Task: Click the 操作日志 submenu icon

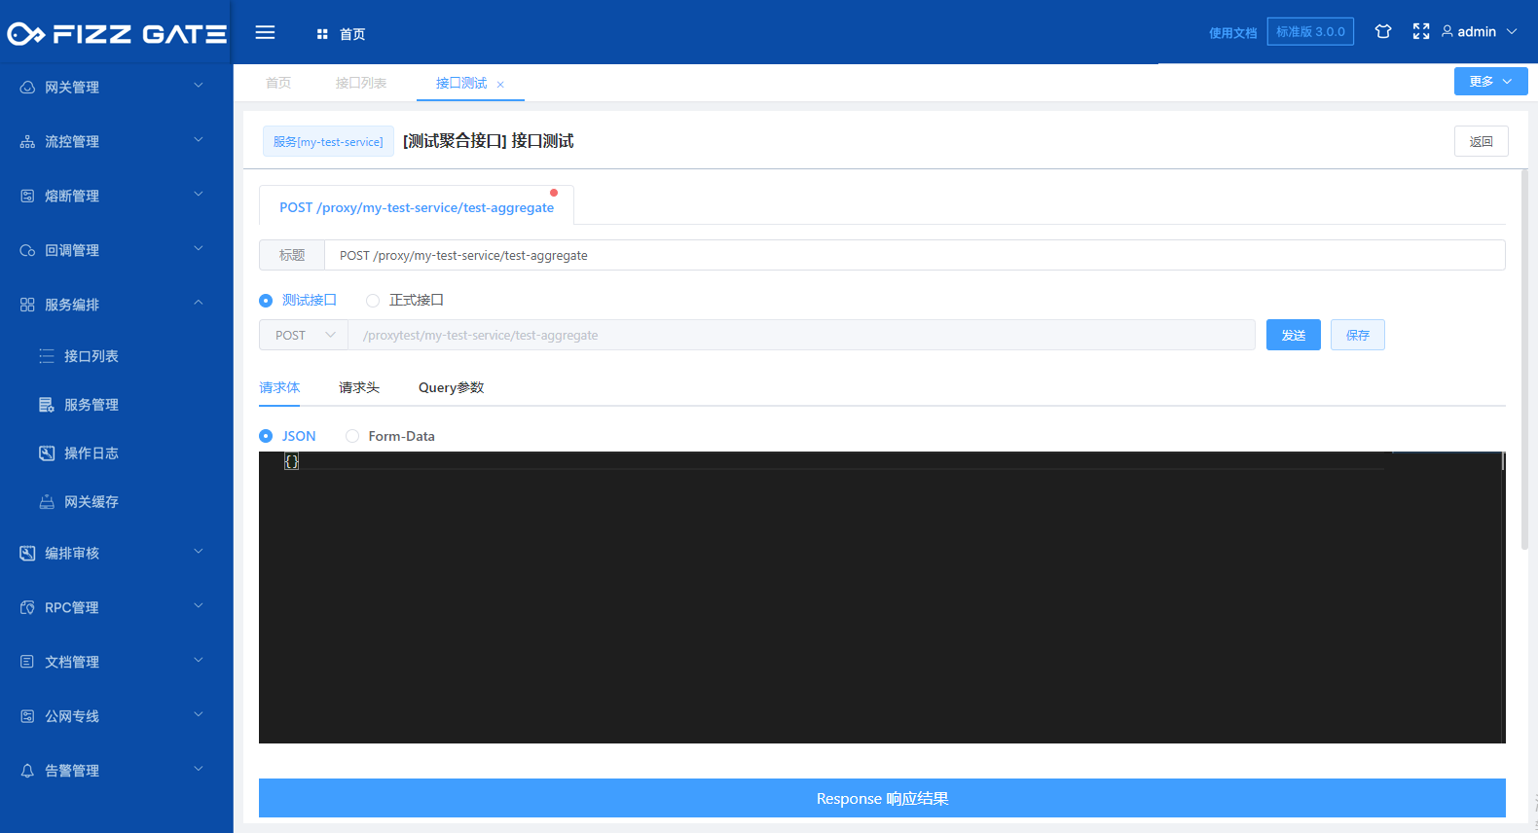Action: [x=47, y=453]
